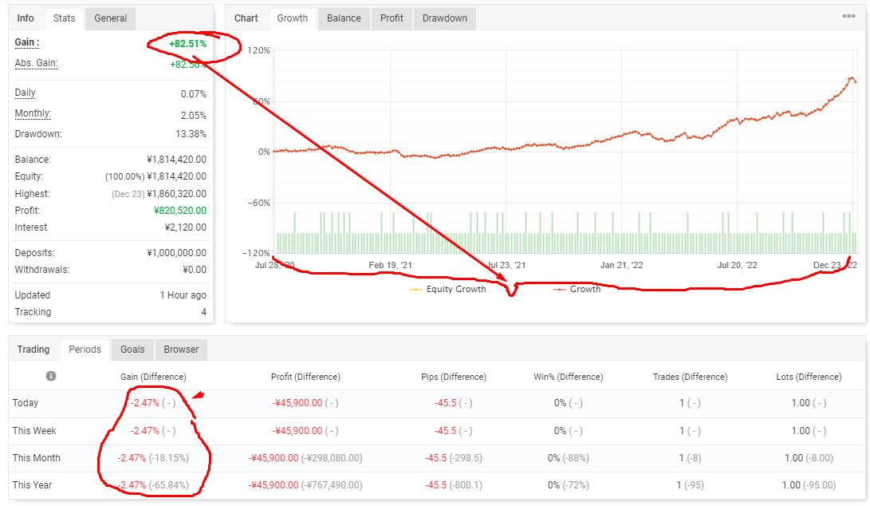Open the chart options three-dots menu

(x=848, y=16)
